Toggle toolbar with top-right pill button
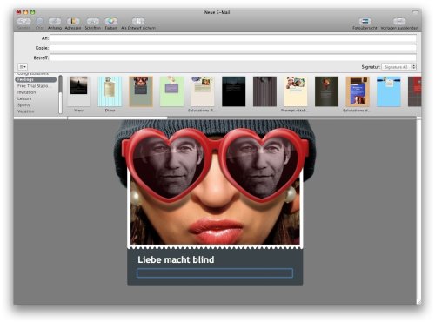435x323 pixels. point(415,12)
